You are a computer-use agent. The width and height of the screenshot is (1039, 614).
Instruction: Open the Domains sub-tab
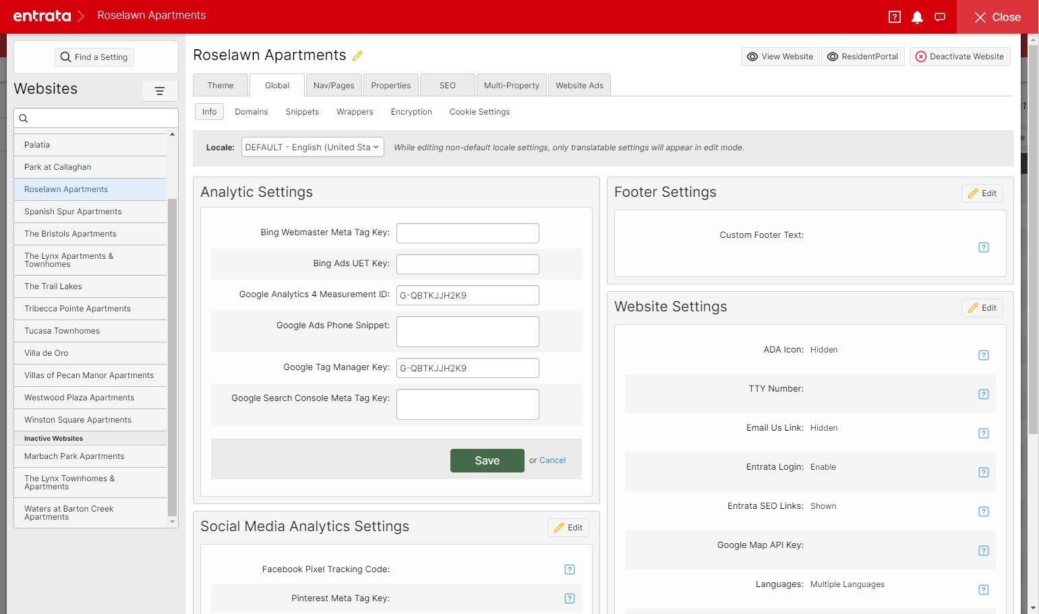[251, 112]
